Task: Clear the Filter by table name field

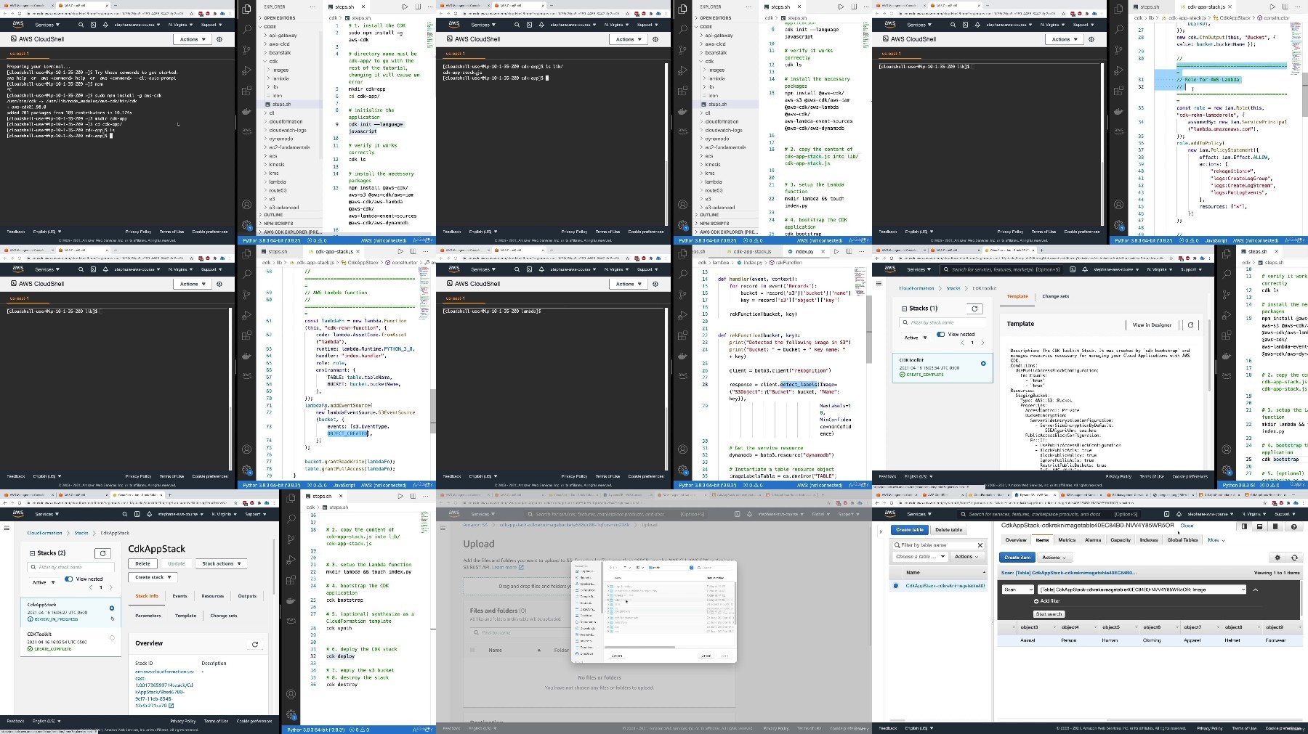Action: pos(980,545)
